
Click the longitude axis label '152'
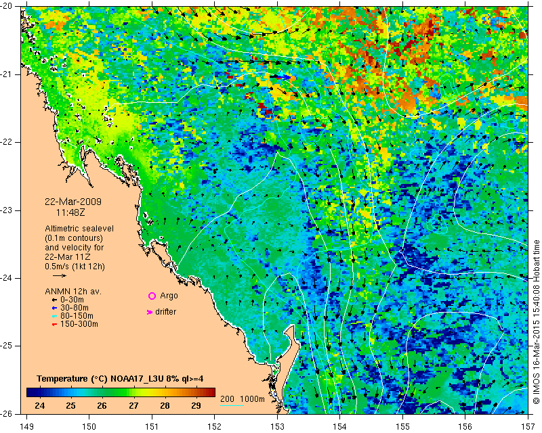click(x=215, y=427)
